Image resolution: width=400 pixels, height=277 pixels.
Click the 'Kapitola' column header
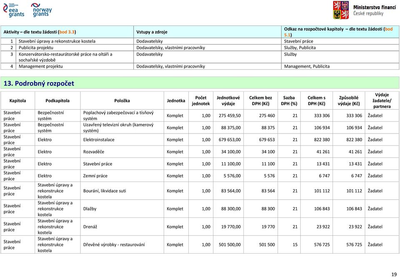(x=17, y=101)
